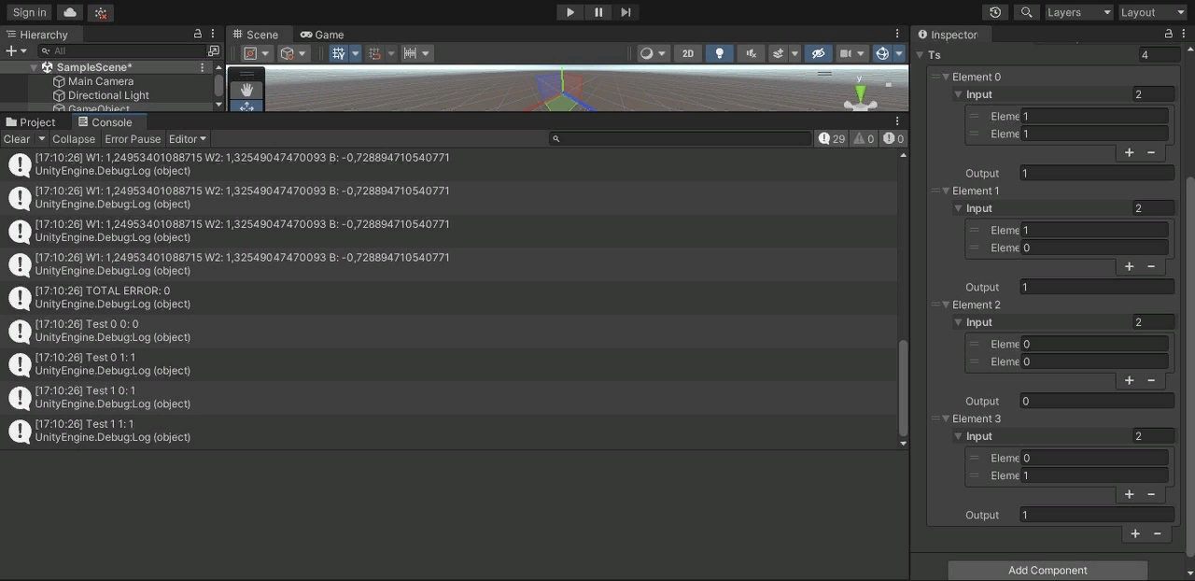Enable Error Pause in the Console toolbar
Screen dimensions: 1195x581
point(133,138)
